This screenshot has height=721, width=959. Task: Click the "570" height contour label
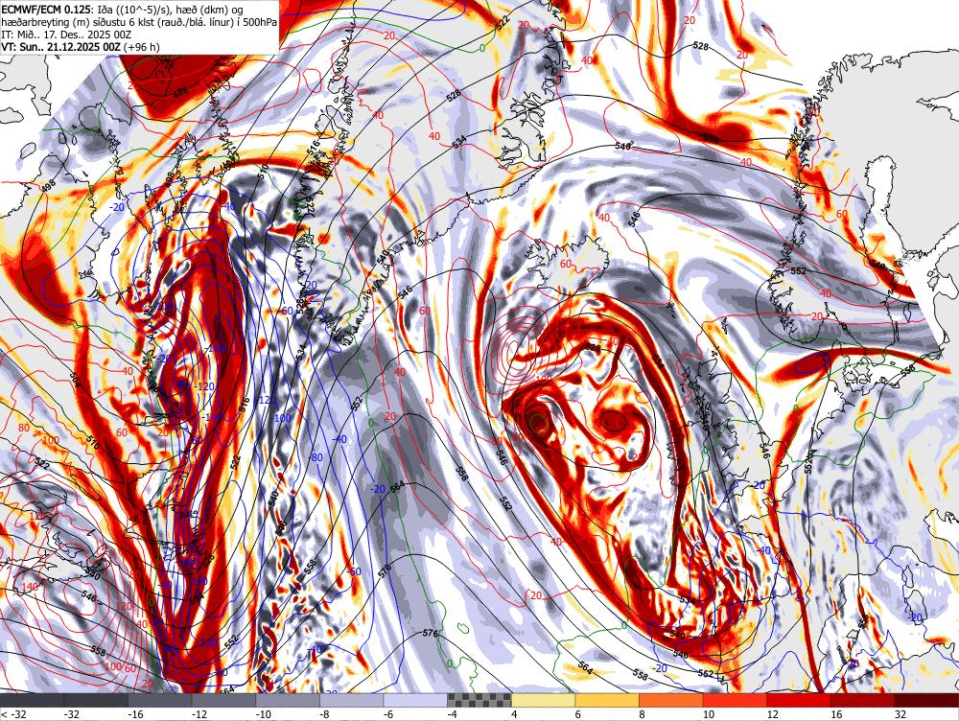click(x=385, y=571)
